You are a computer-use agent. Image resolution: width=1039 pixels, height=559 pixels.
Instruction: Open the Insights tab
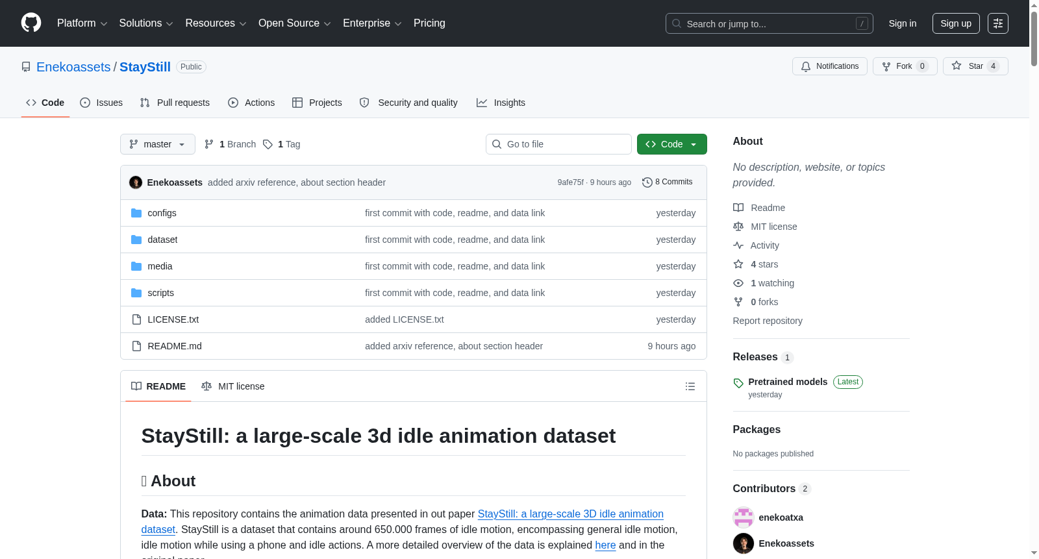[x=501, y=103]
